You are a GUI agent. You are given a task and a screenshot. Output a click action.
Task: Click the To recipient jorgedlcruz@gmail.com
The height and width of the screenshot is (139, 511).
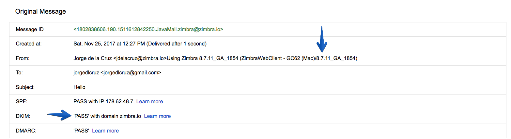(117, 73)
